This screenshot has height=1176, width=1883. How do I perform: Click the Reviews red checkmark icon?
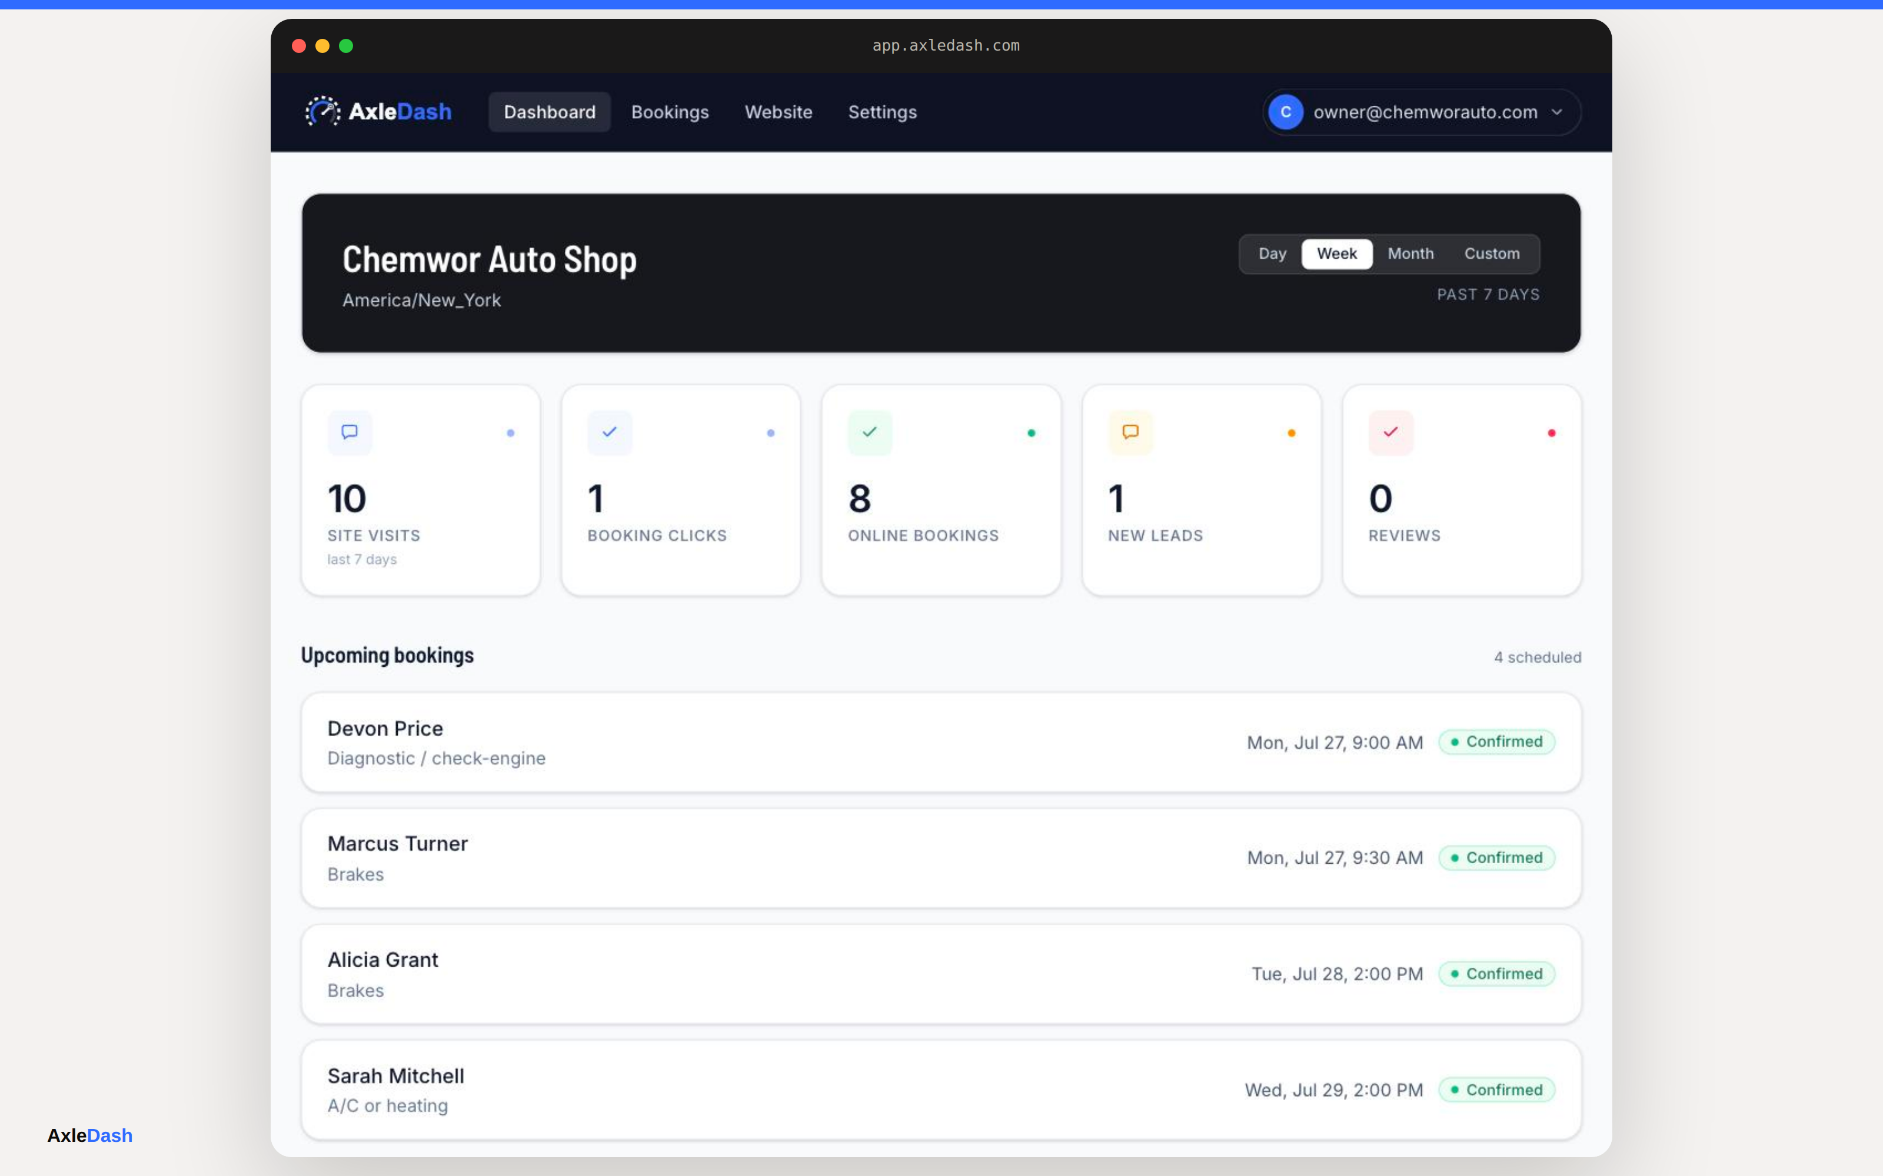point(1390,432)
